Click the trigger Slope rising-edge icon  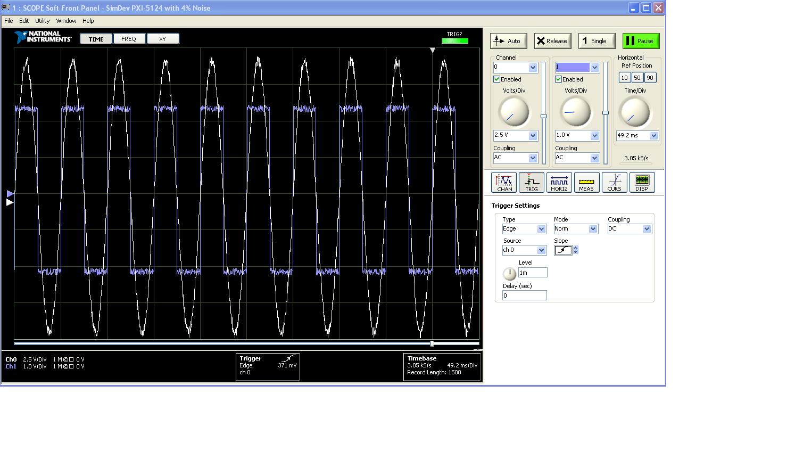pyautogui.click(x=563, y=250)
